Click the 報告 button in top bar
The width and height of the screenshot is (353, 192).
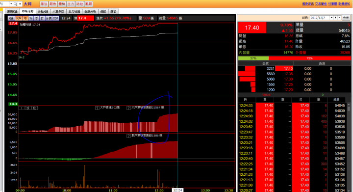(x=52, y=4)
